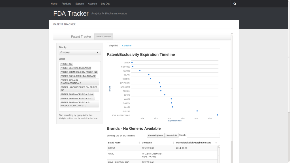Select PFIZER CHEMICALS DIV PFIZER INC tag
Image resolution: width=290 pixels, height=163 pixels.
pos(79,72)
